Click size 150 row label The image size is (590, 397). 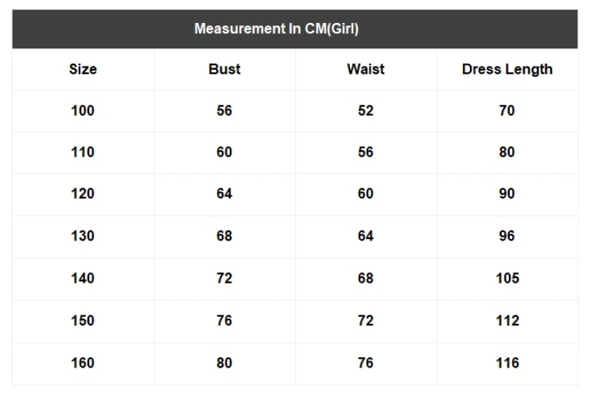[83, 320]
